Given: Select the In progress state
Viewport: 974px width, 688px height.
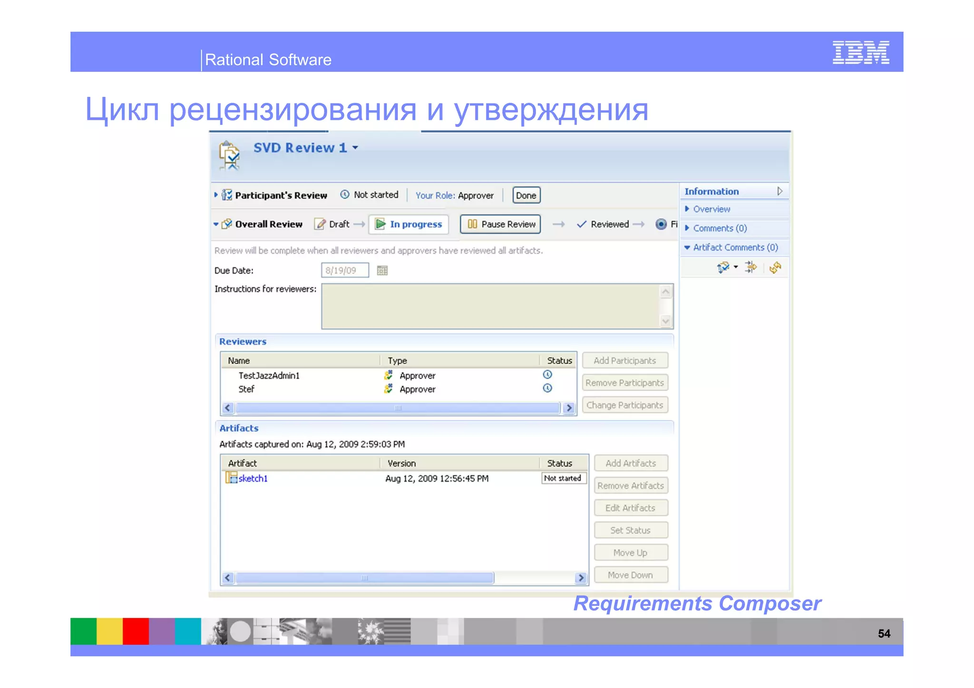Looking at the screenshot, I should point(409,224).
